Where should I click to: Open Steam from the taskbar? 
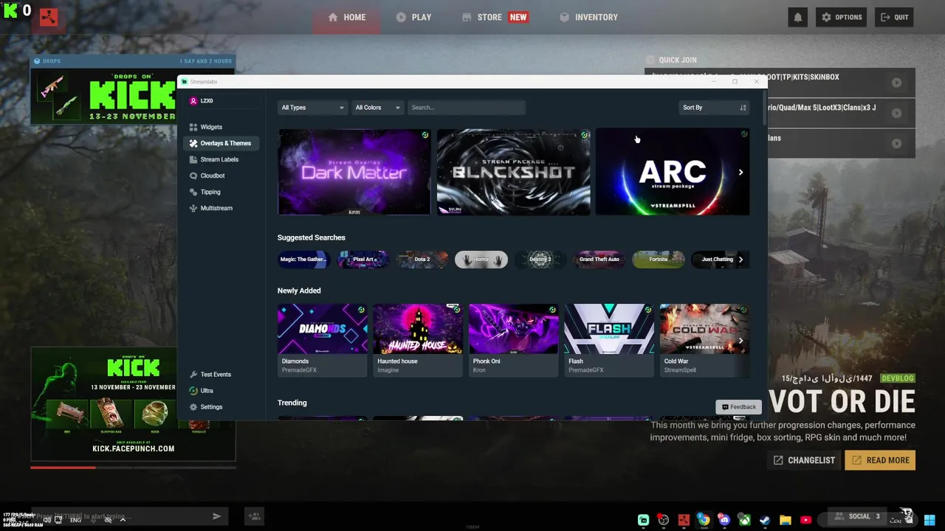(x=765, y=520)
